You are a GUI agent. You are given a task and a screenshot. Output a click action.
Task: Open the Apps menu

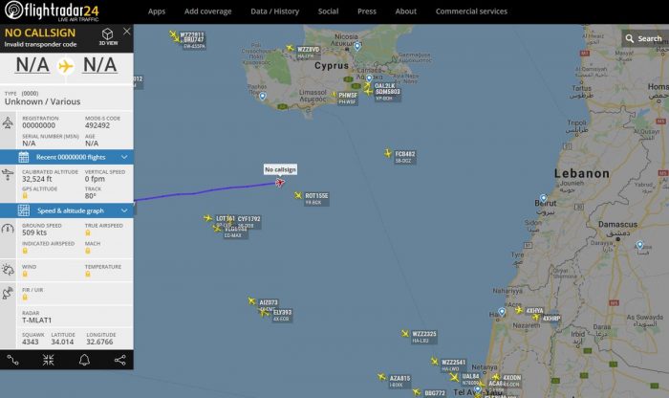pos(157,11)
